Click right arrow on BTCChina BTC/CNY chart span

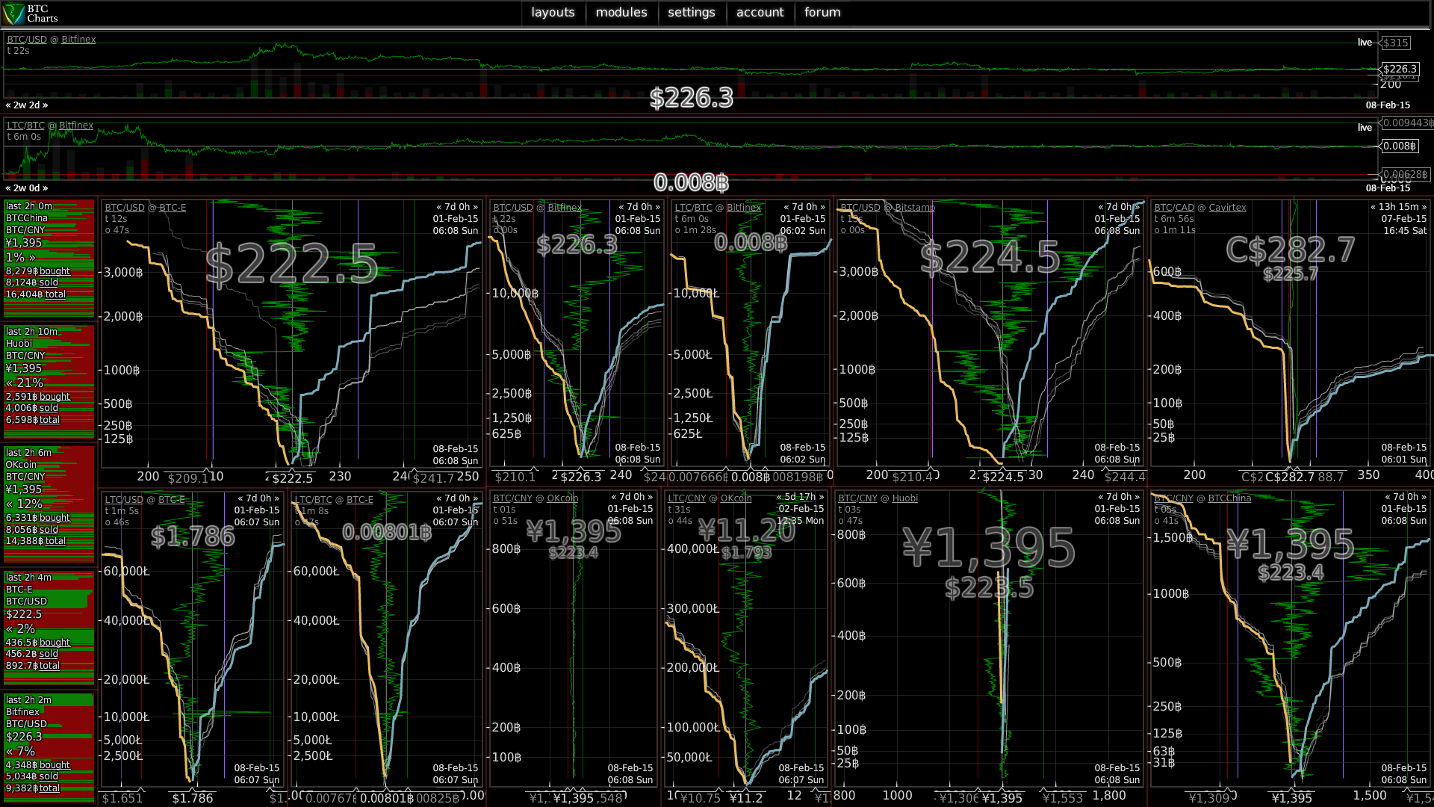click(x=1424, y=497)
